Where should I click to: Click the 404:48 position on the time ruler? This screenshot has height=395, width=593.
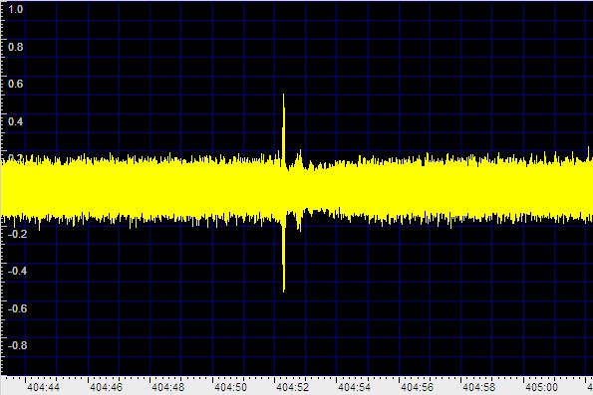[167, 387]
